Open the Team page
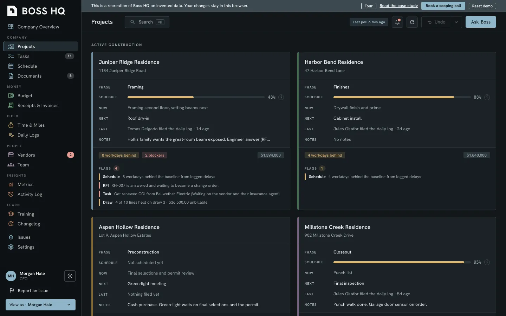The height and width of the screenshot is (316, 506). coord(40,165)
